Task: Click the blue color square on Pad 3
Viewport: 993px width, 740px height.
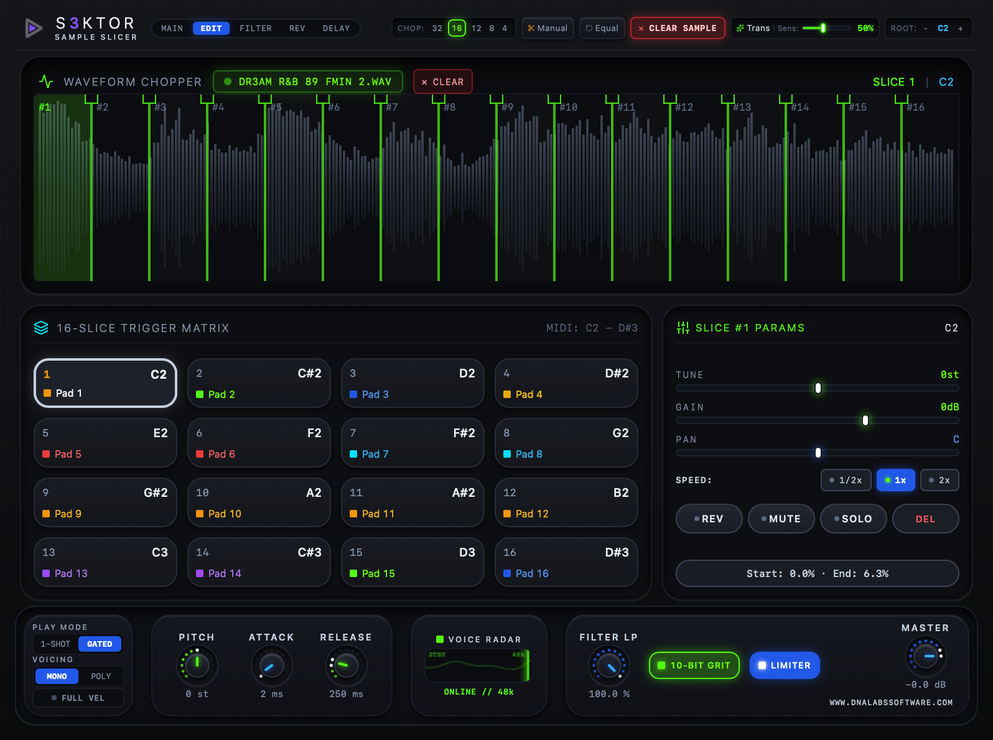Action: coord(353,394)
